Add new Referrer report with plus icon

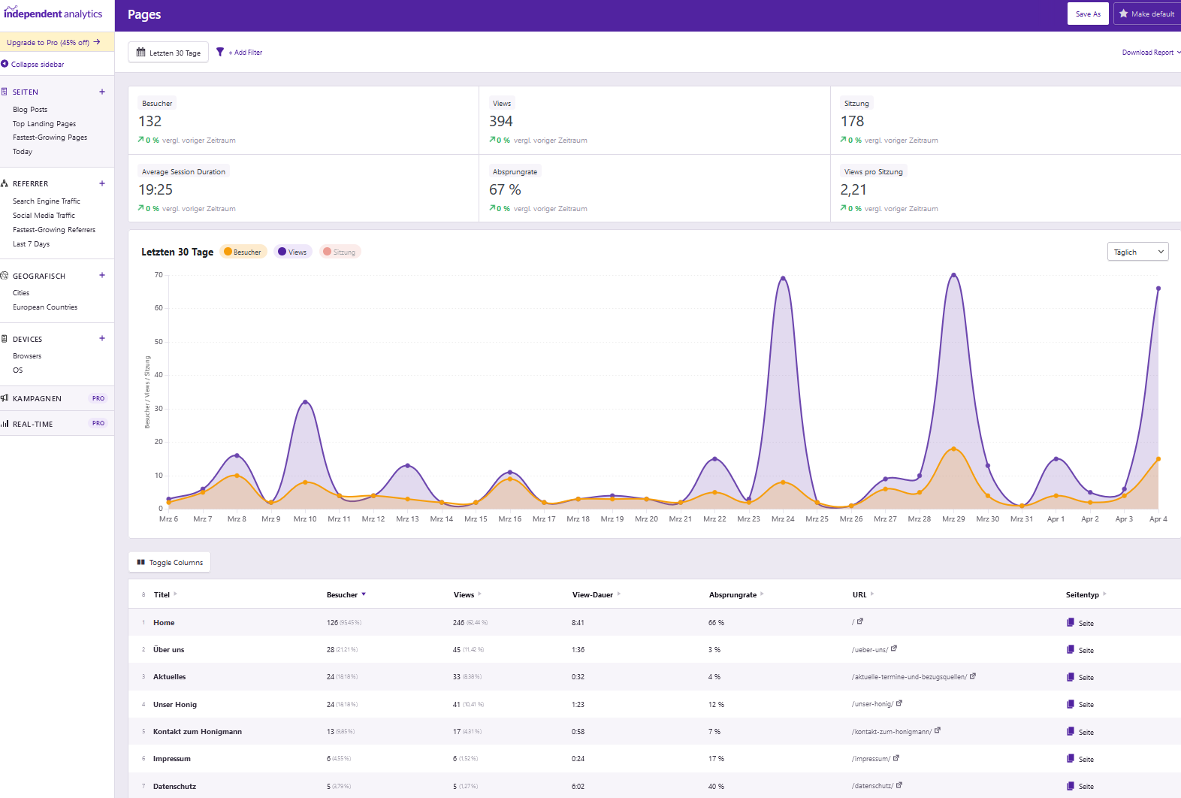[102, 183]
